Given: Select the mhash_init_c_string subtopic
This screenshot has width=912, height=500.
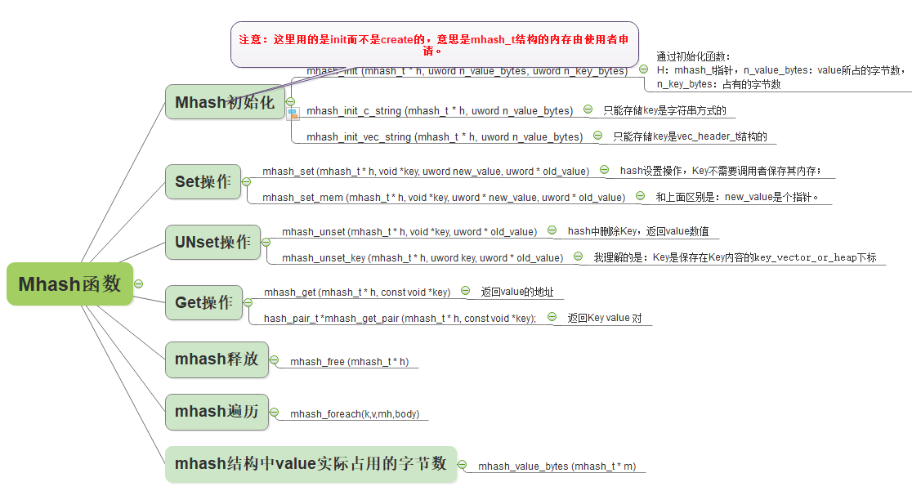Looking at the screenshot, I should click(x=440, y=110).
